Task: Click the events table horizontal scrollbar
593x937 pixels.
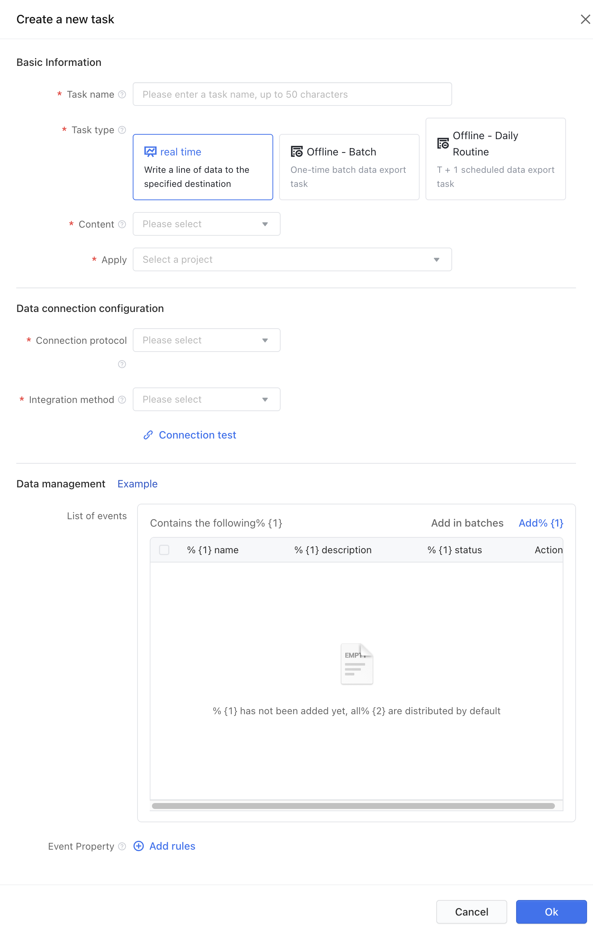Action: click(x=353, y=806)
